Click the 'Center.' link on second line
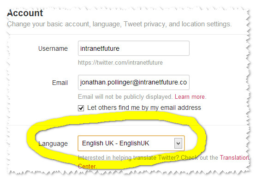 click(87, 166)
